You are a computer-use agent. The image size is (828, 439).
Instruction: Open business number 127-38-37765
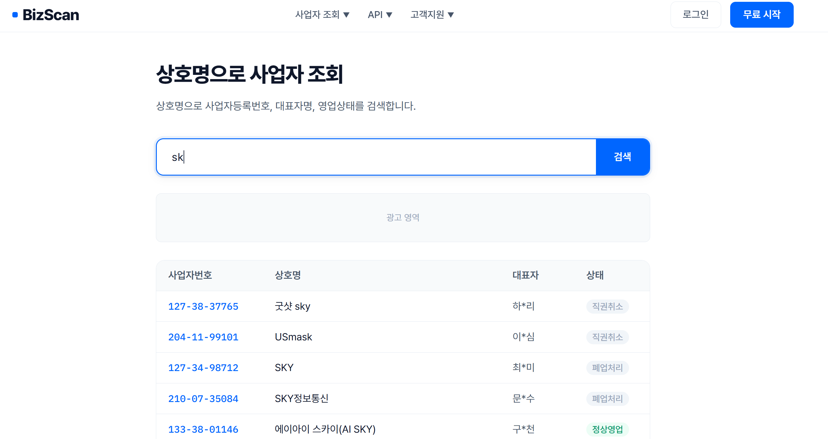coord(203,306)
